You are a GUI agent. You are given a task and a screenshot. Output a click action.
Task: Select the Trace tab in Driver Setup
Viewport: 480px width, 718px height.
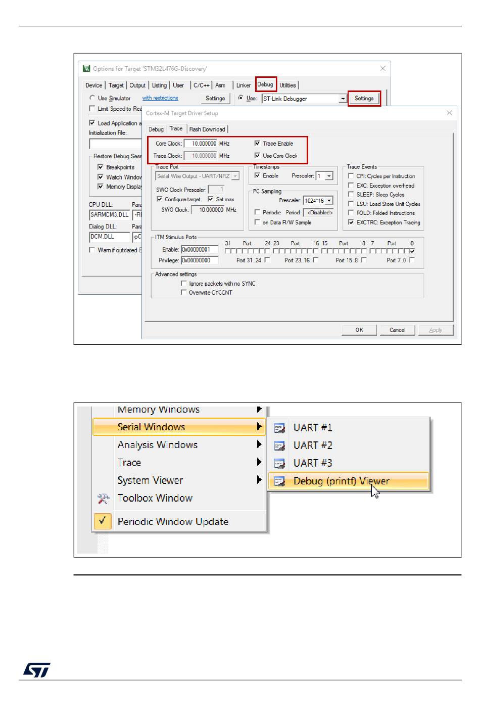click(x=176, y=128)
